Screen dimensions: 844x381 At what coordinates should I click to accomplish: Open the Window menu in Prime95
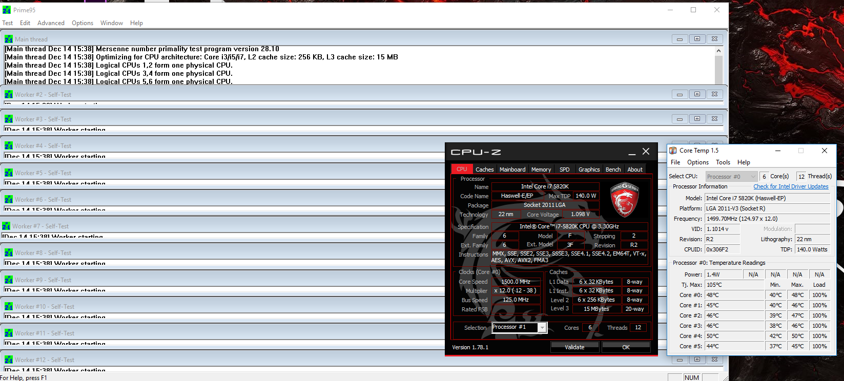point(112,23)
